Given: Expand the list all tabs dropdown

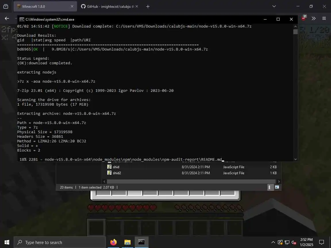Looking at the screenshot, I should coord(274,6).
